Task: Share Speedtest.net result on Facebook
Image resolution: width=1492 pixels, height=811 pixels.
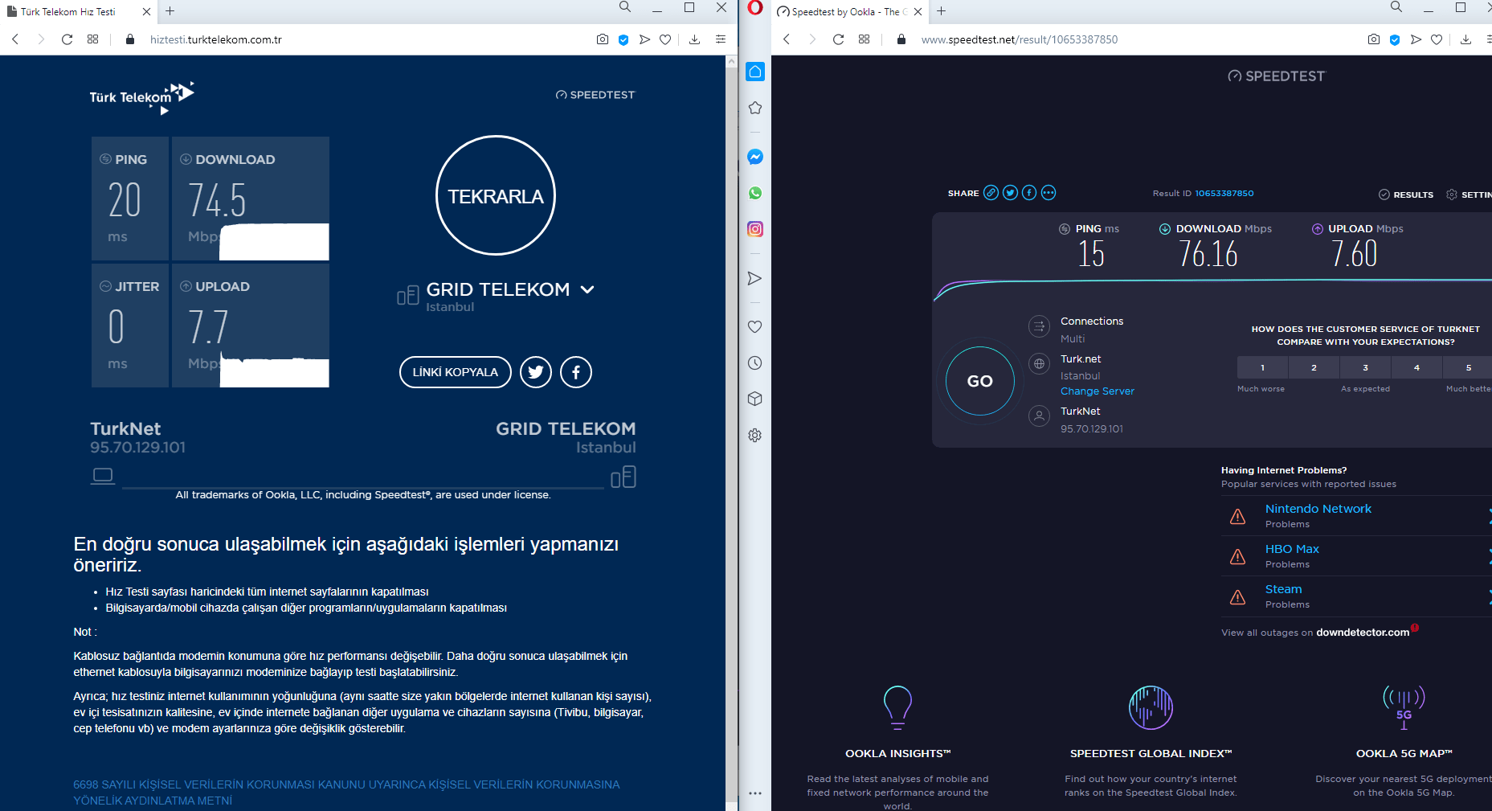Action: click(x=1029, y=193)
